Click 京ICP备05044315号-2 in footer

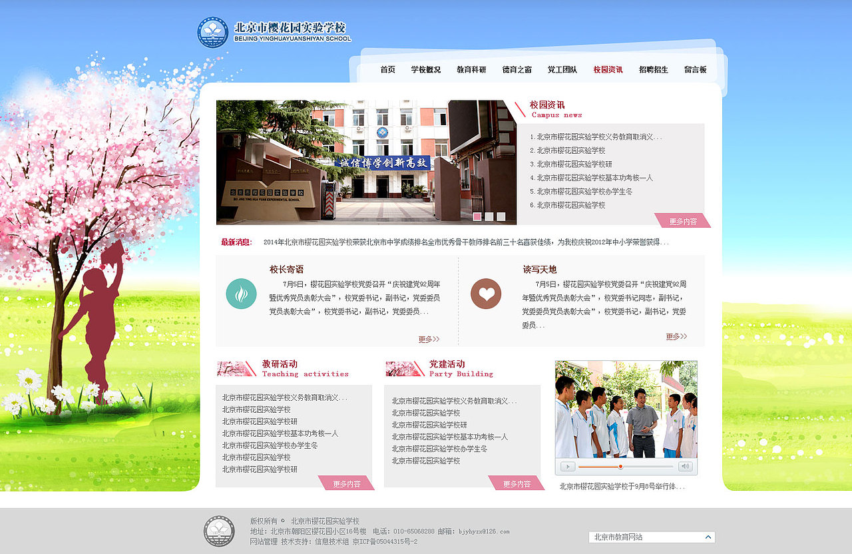[x=385, y=542]
